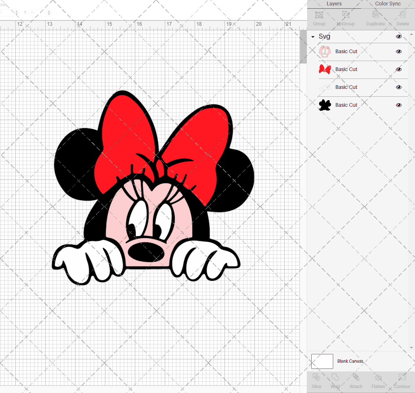
Task: Switch to the Layers tab
Action: point(334,4)
